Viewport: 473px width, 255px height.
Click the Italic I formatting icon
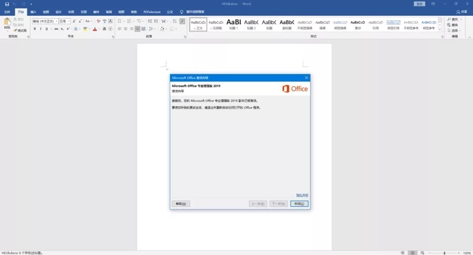click(40, 29)
